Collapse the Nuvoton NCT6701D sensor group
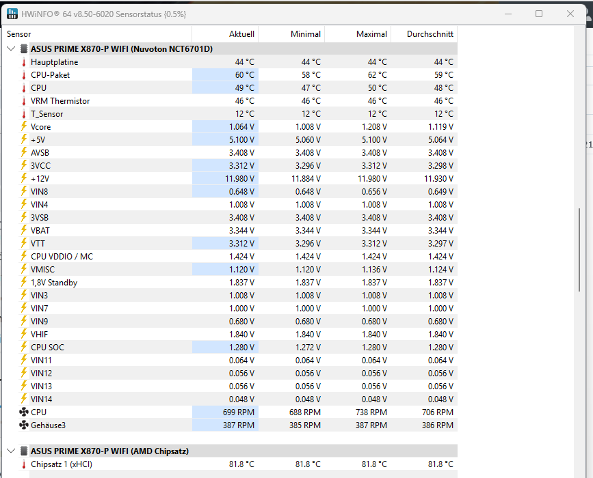The height and width of the screenshot is (478, 593). pos(11,48)
